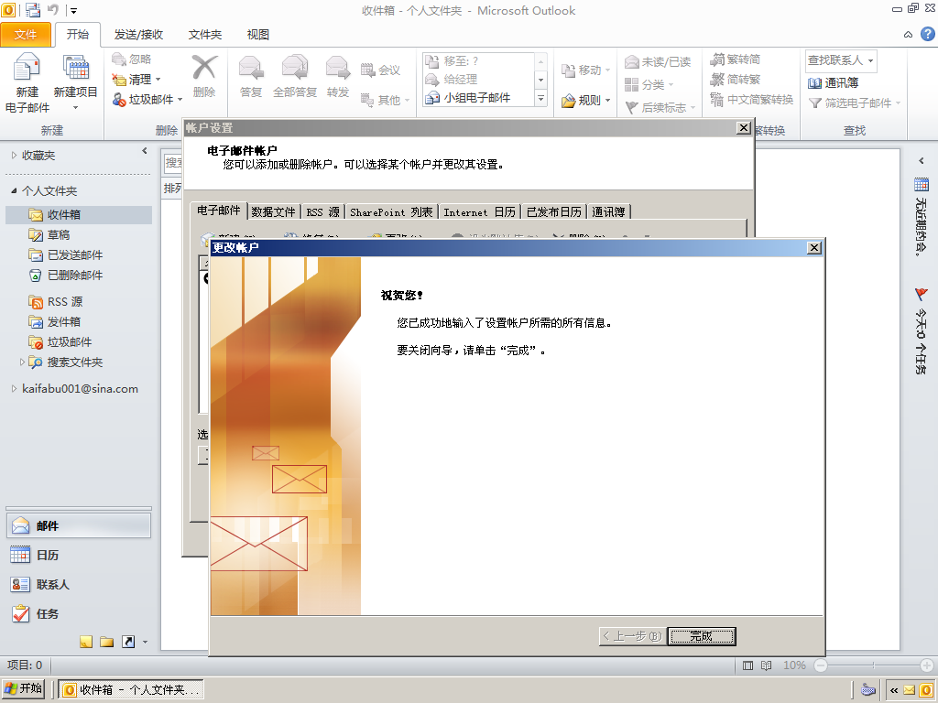This screenshot has height=703, width=938.
Task: Select Data Files (数据文件) tab in Account Settings
Action: 273,211
